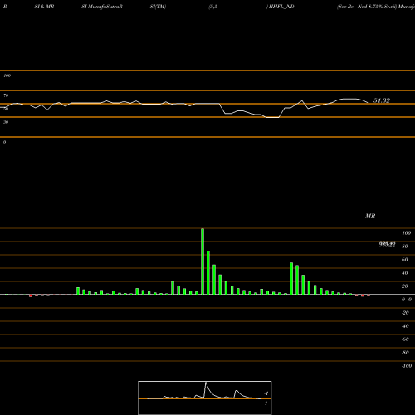Click the MR axis label 60

pyautogui.click(x=405, y=260)
